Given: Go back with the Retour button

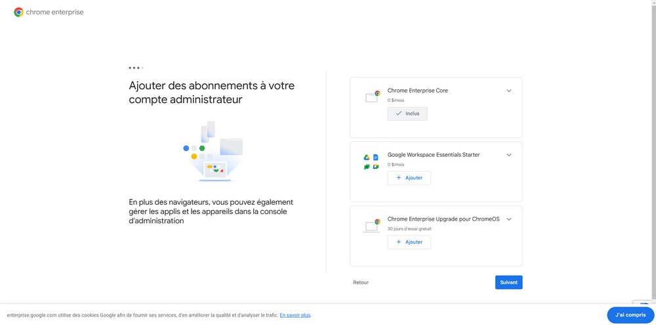Looking at the screenshot, I should tap(361, 282).
